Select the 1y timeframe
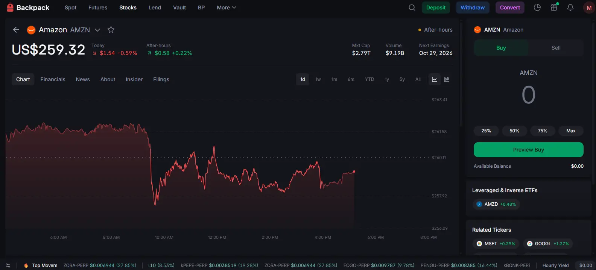The image size is (596, 270). pyautogui.click(x=387, y=79)
